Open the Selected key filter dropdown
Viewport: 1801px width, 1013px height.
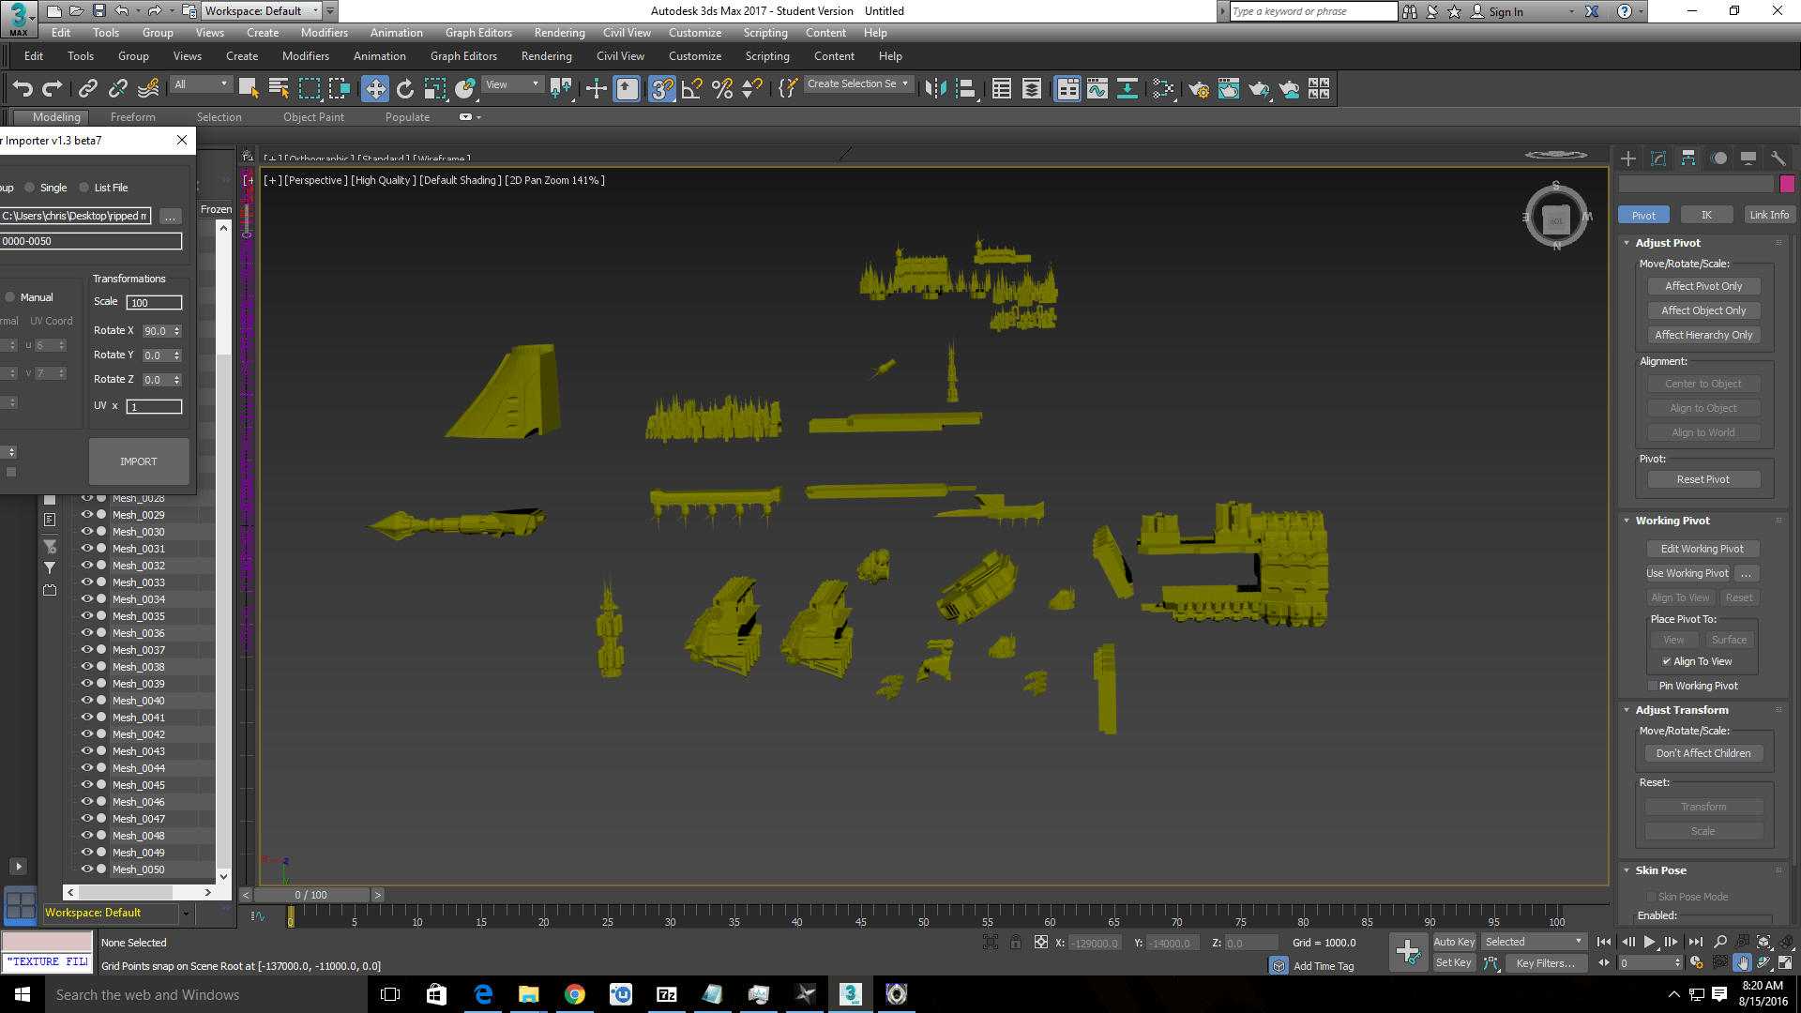point(1534,942)
